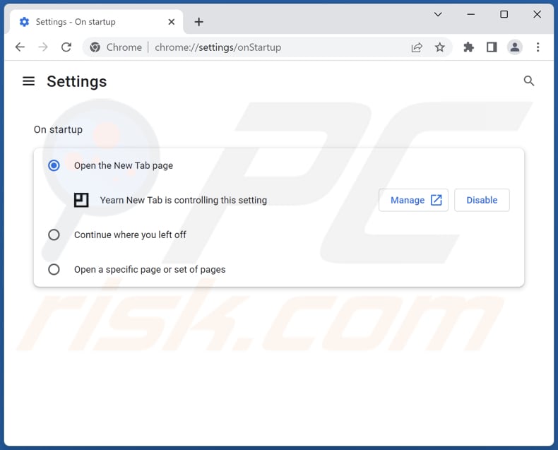558x450 pixels.
Task: Disable the Yearn New Tab extension
Action: (482, 200)
